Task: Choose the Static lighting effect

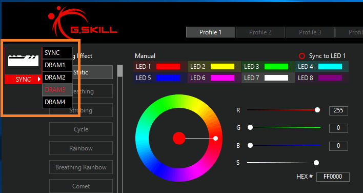Action: [x=81, y=72]
